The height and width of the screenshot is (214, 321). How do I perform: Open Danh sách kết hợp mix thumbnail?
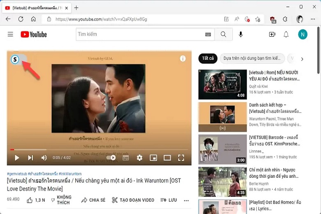pyautogui.click(x=223, y=117)
